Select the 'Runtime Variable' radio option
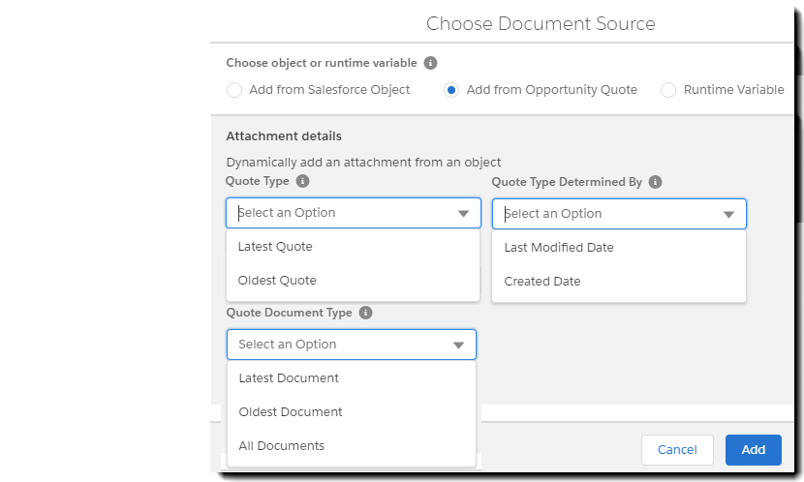 coord(668,90)
